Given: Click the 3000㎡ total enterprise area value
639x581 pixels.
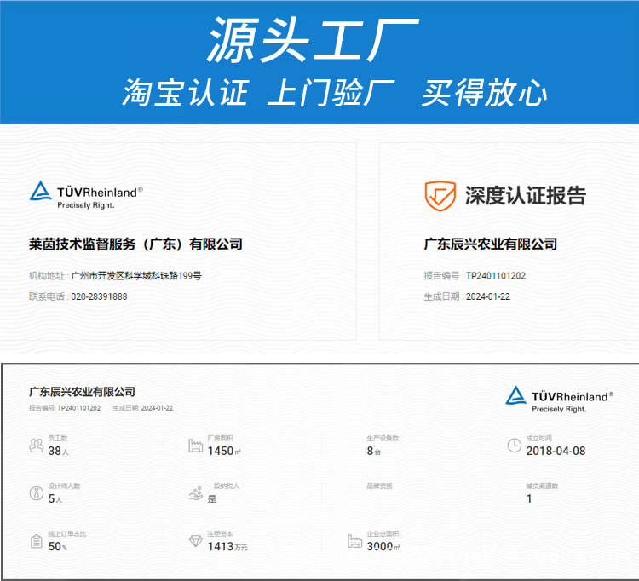Looking at the screenshot, I should (383, 546).
